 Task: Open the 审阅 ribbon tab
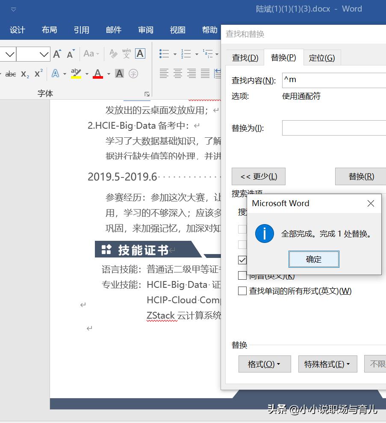click(145, 30)
